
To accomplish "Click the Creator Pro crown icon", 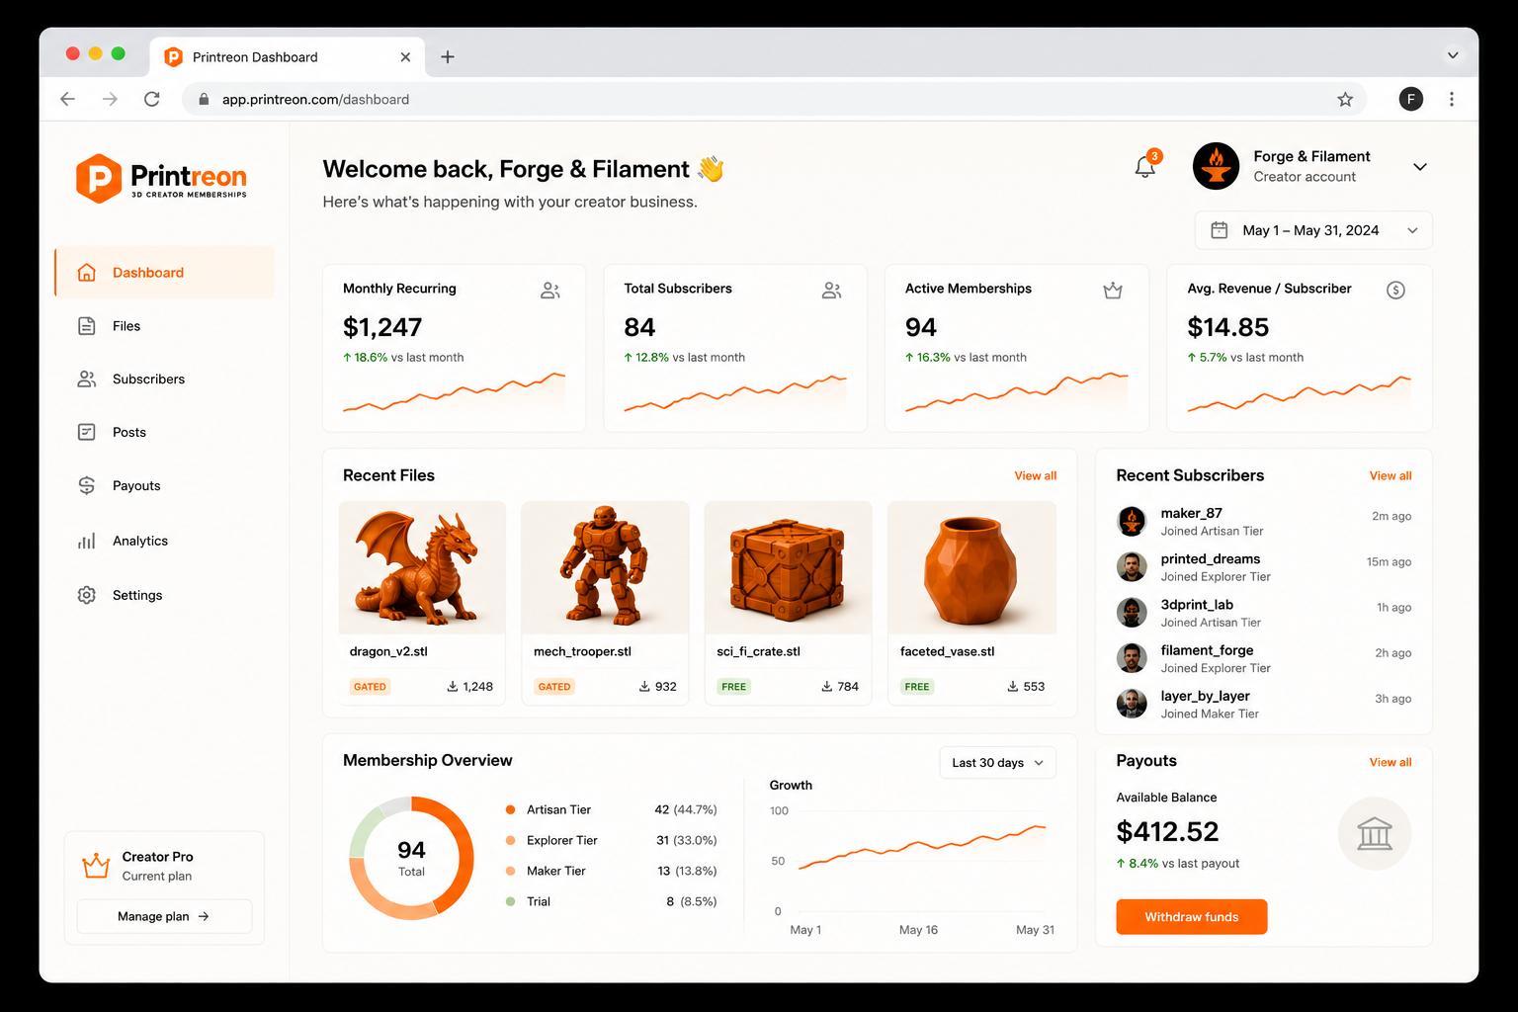I will 96,866.
